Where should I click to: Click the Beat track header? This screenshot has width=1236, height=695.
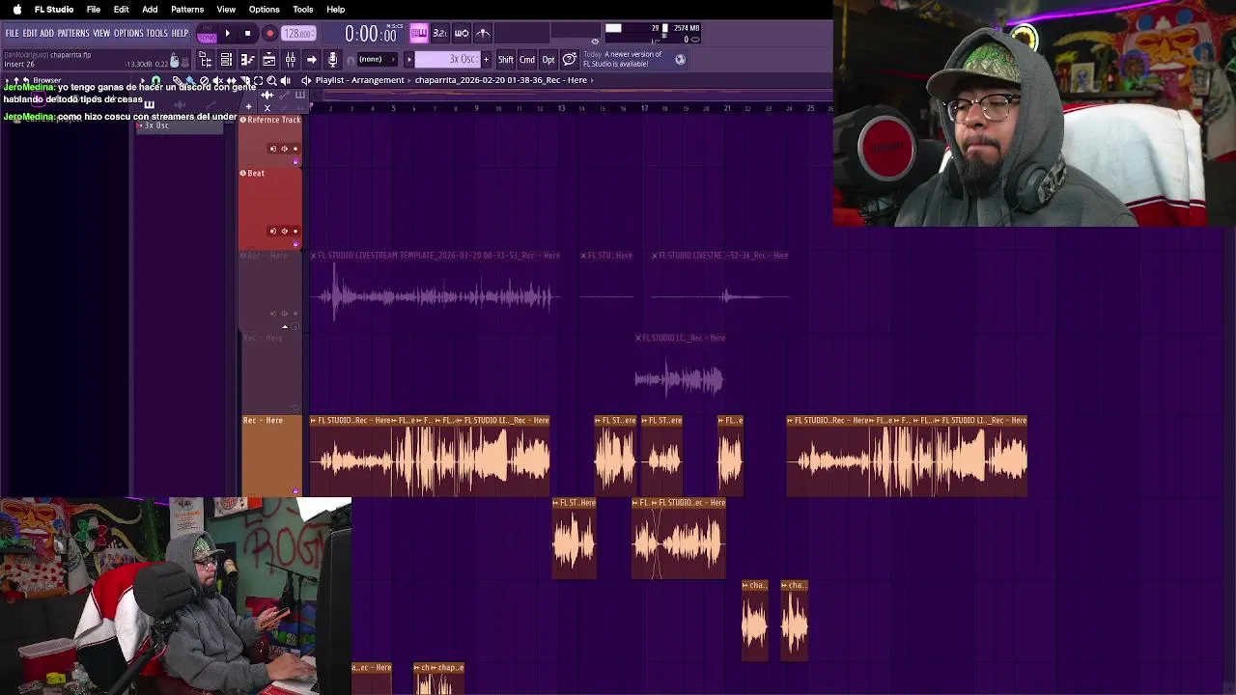click(270, 208)
